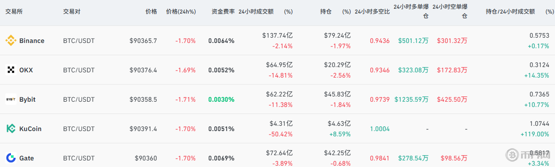Sort by 交易所 column header
Image resolution: width=555 pixels, height=167 pixels.
pos(14,12)
